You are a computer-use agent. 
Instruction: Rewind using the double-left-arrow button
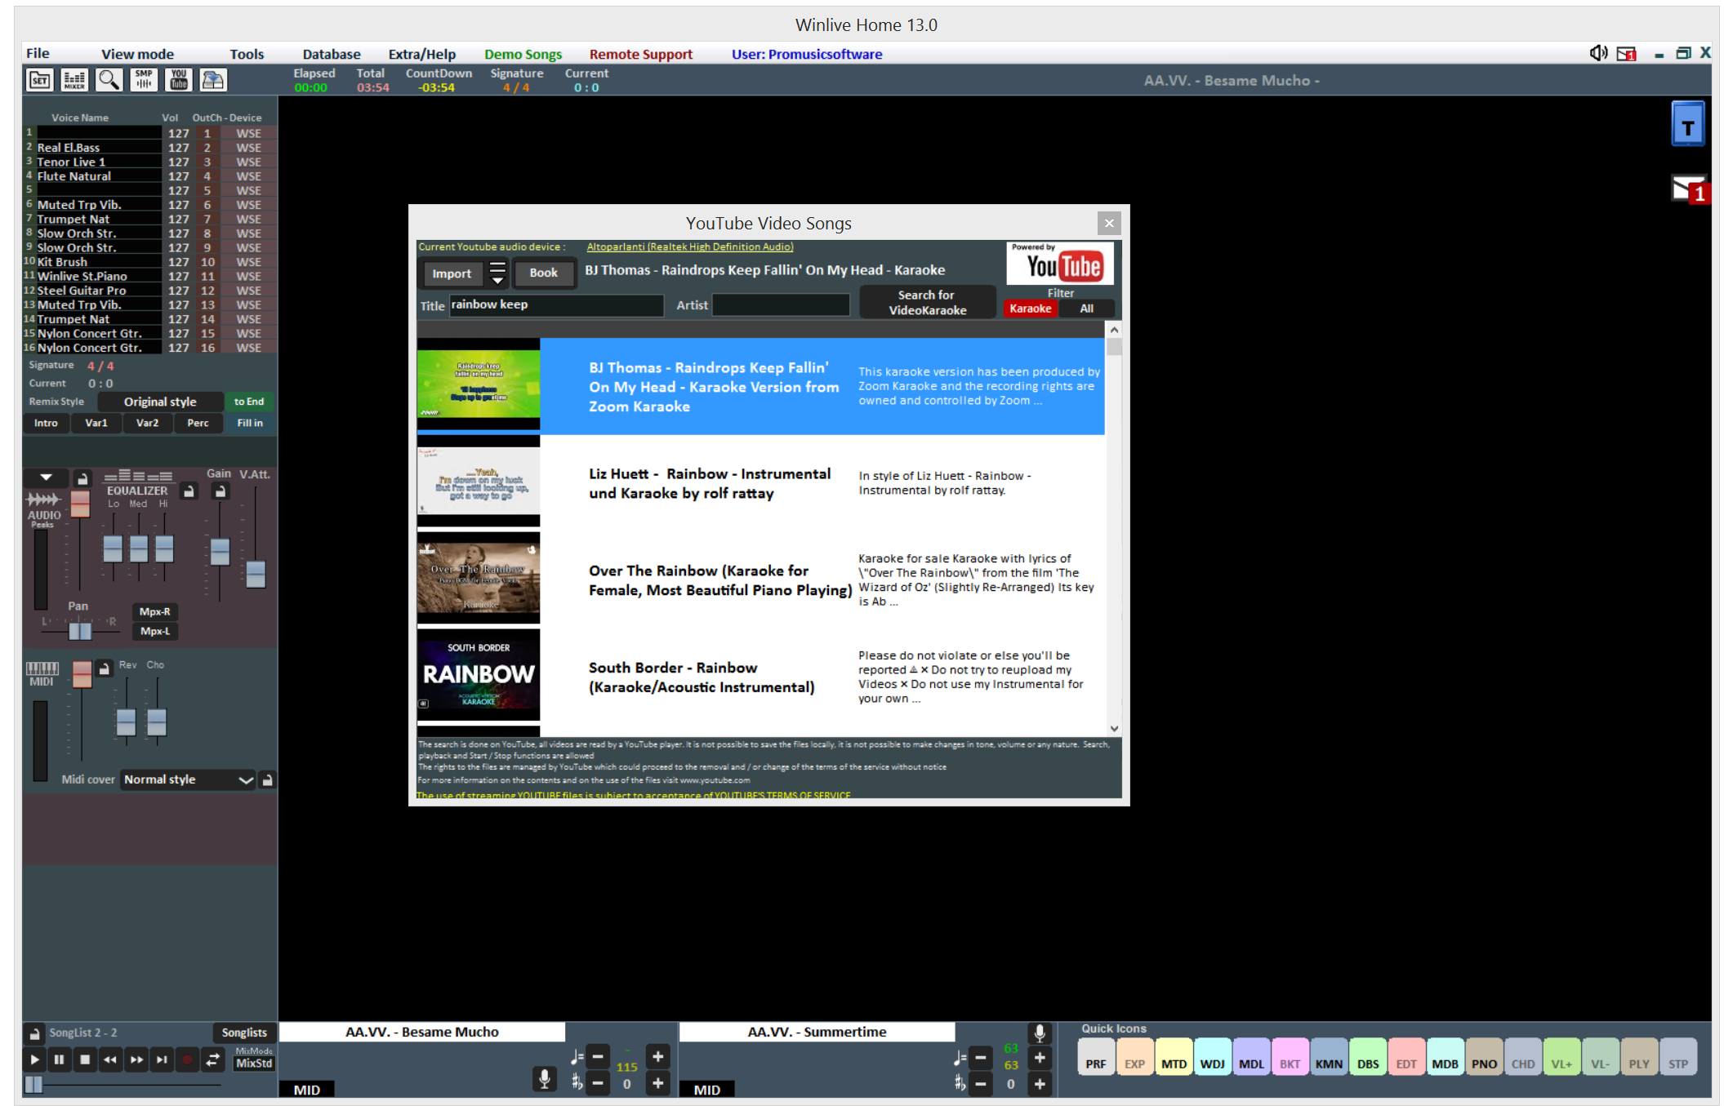click(x=110, y=1059)
